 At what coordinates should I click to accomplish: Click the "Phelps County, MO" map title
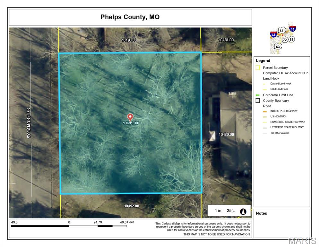[x=130, y=17]
